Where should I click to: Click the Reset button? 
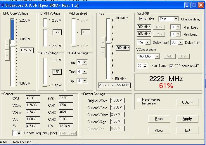[x=159, y=119]
